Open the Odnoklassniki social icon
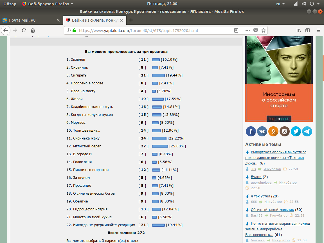The width and height of the screenshot is (324, 243). tap(273, 131)
